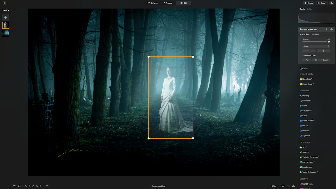Click the bottom-right transform handle of overlay
The image size is (336, 189).
193,138
